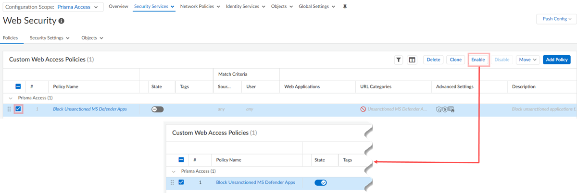The image size is (577, 193).
Task: Open the Push Config dropdown
Action: pyautogui.click(x=556, y=19)
